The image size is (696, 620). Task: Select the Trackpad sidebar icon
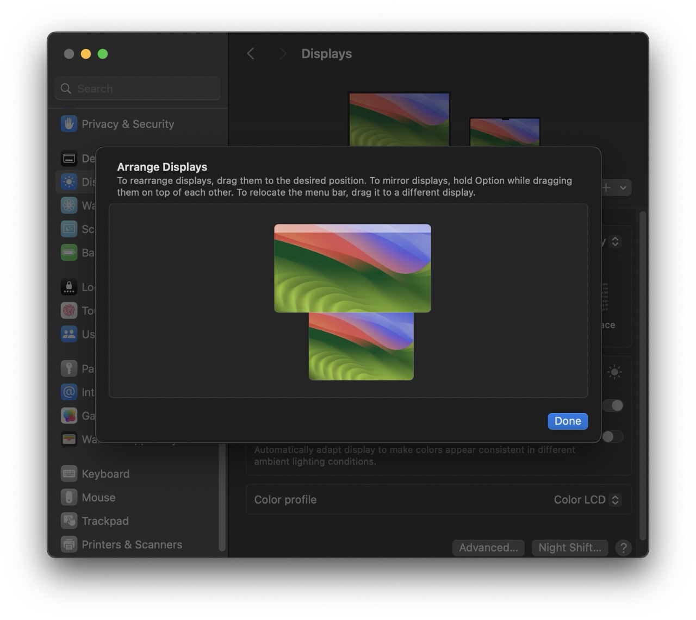coord(69,521)
